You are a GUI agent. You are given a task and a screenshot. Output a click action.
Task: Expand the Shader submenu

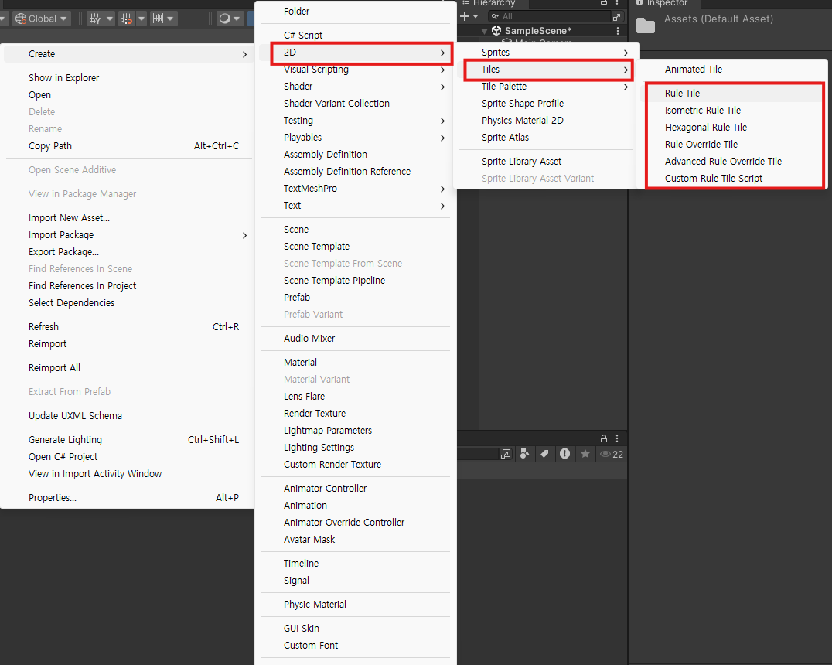click(x=356, y=87)
